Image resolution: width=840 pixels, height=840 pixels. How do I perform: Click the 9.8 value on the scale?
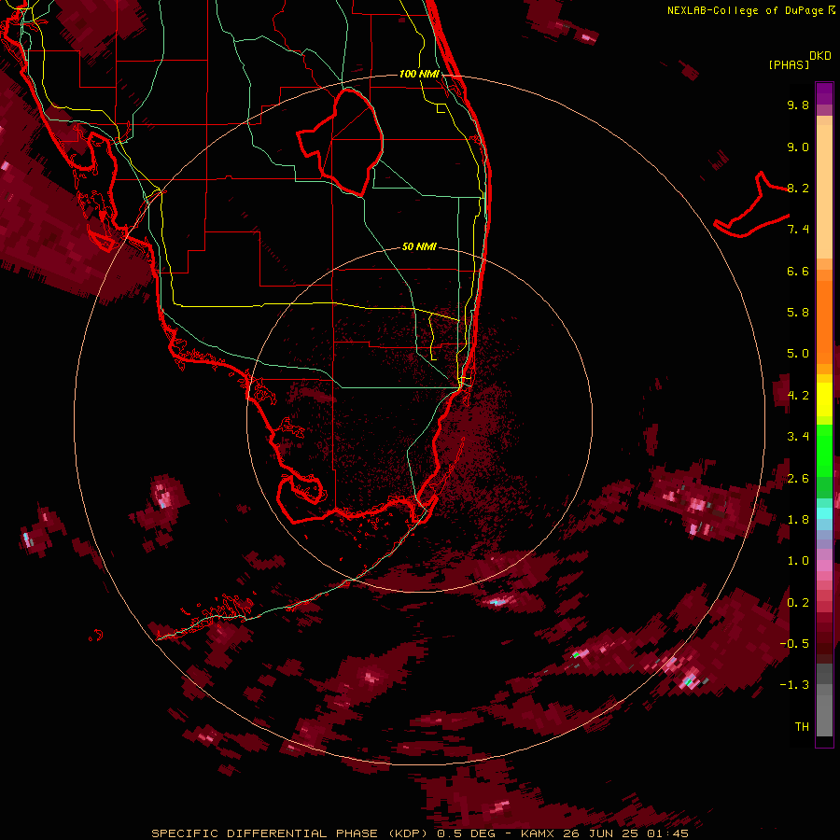[x=798, y=105]
